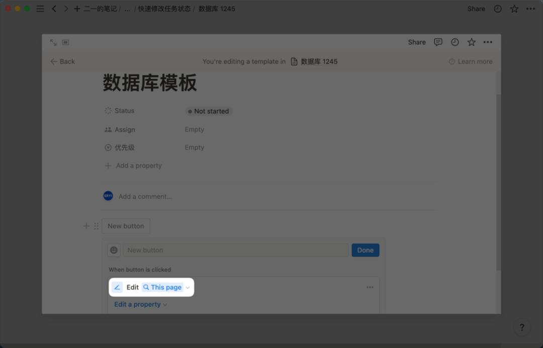543x348 pixels.
Task: Click Add a comment field
Action: (145, 196)
